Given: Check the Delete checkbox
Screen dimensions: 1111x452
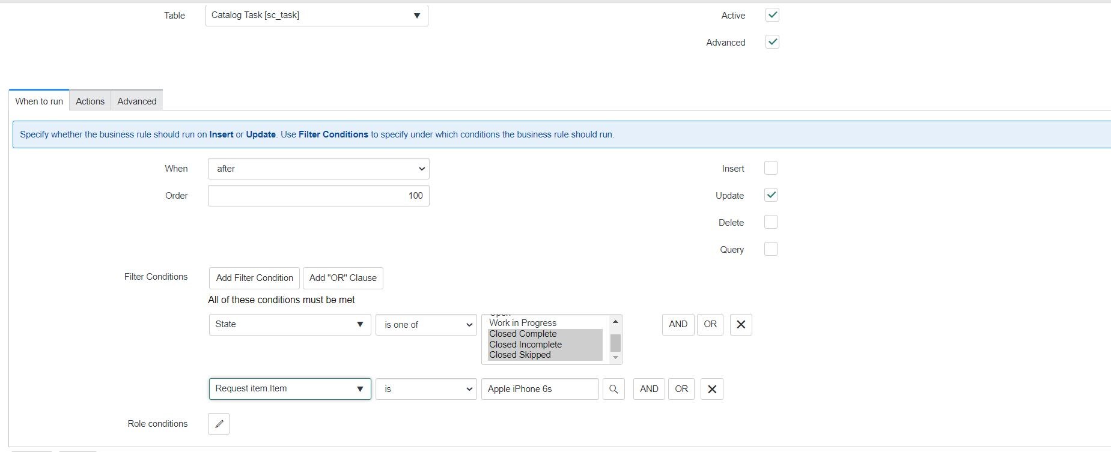Looking at the screenshot, I should pyautogui.click(x=770, y=222).
